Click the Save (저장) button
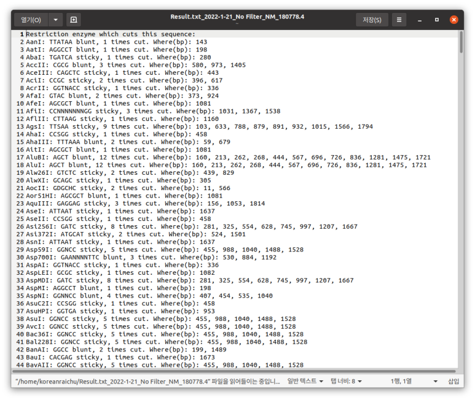This screenshot has width=475, height=400. 372,20
